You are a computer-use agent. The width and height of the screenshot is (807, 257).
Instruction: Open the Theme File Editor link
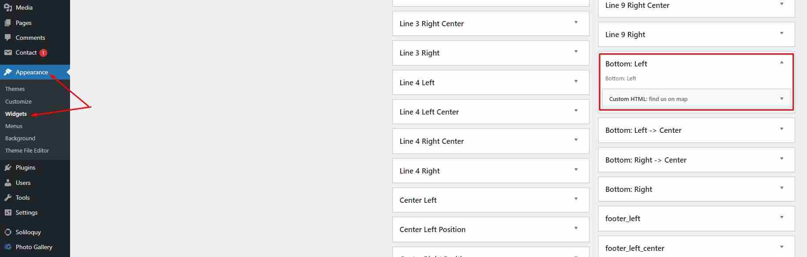(27, 150)
